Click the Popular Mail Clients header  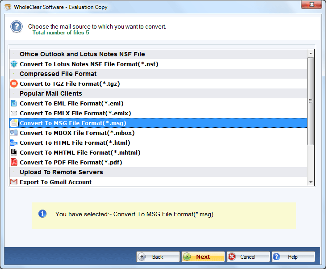158,93
